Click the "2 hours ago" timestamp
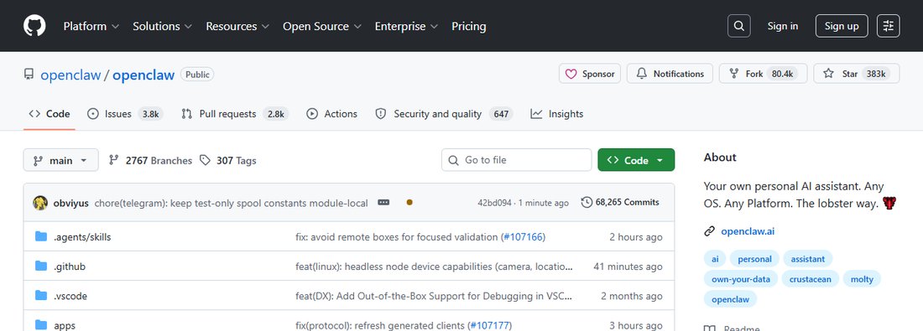 (636, 237)
